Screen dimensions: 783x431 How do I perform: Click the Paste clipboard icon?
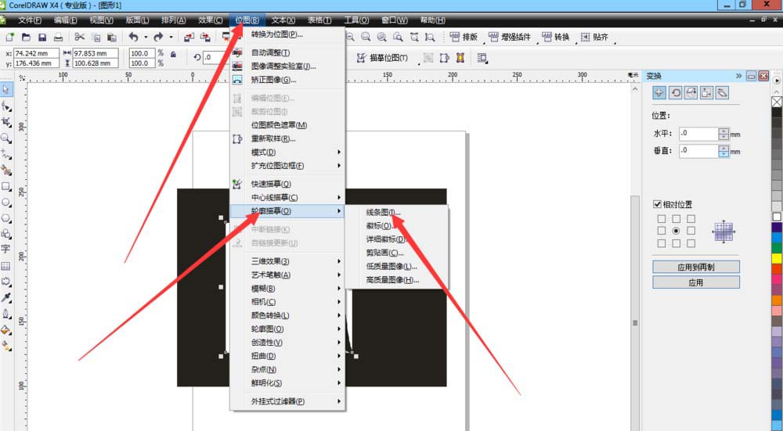click(112, 37)
